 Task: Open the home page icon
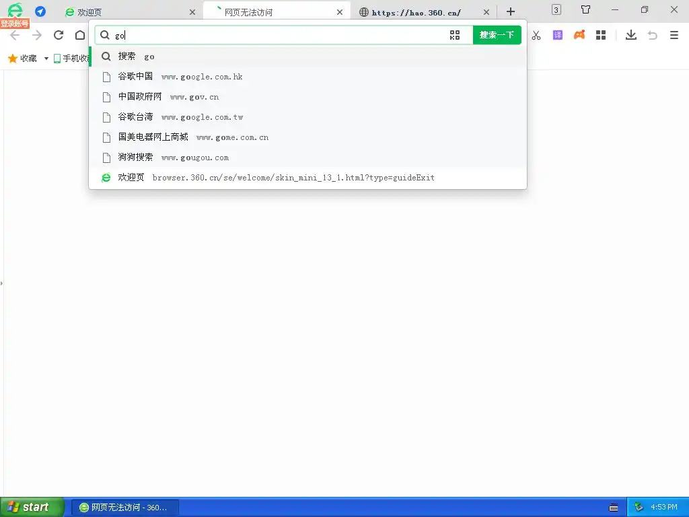(80, 35)
